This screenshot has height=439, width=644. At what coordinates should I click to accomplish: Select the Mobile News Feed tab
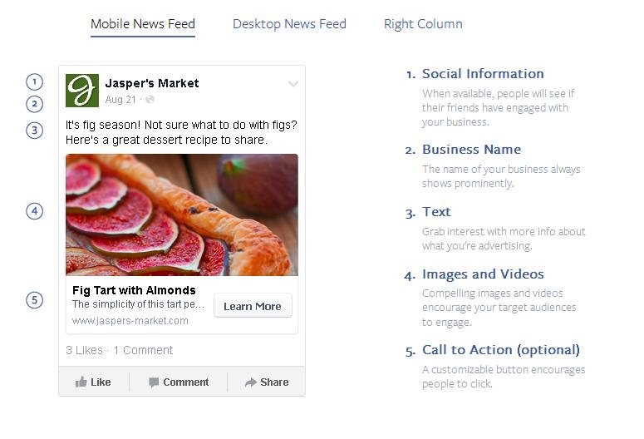(143, 24)
